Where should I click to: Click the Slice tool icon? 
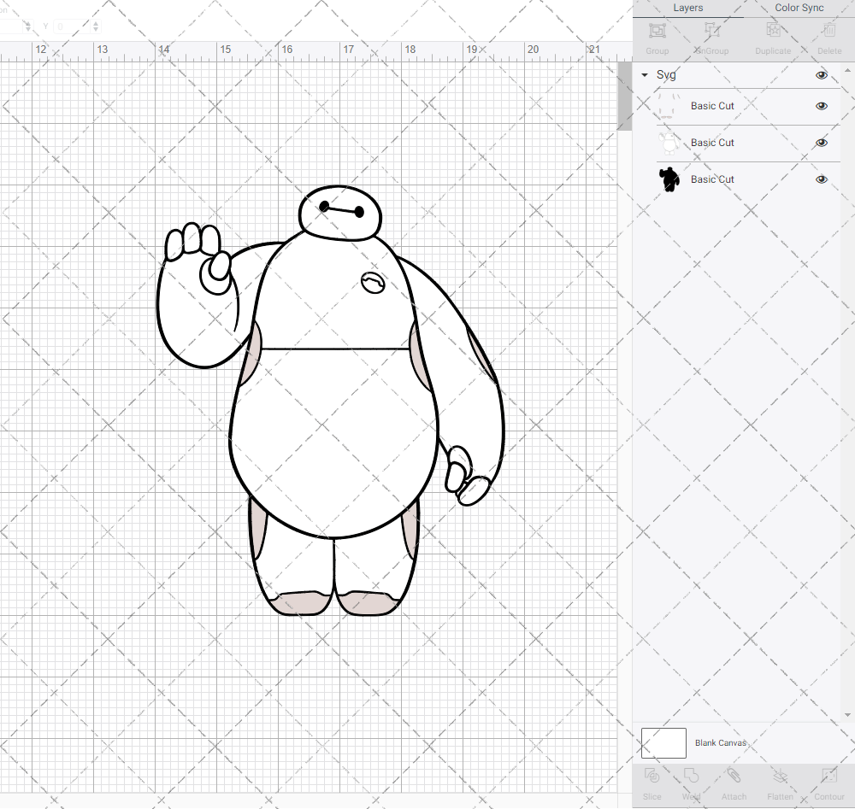click(652, 775)
